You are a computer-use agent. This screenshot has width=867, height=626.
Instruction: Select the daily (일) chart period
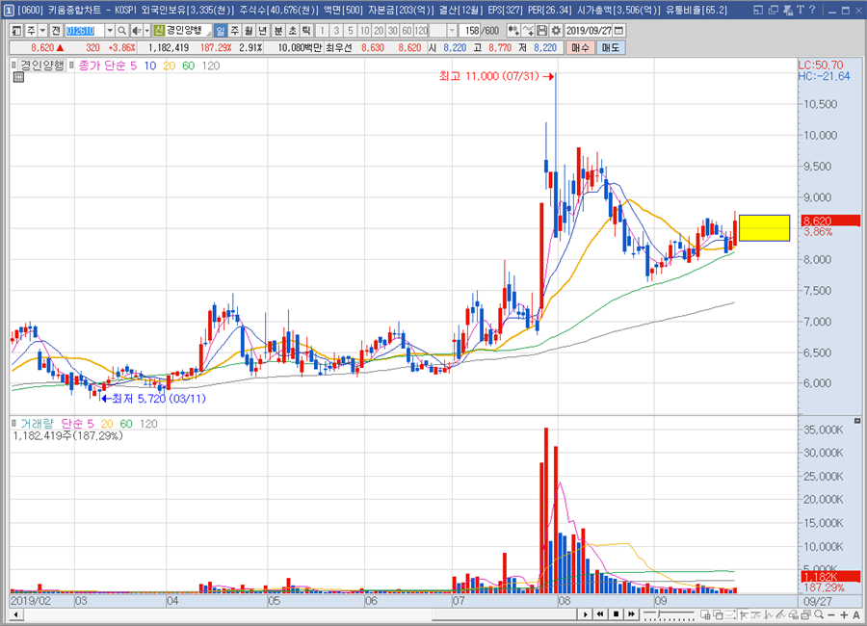220,31
